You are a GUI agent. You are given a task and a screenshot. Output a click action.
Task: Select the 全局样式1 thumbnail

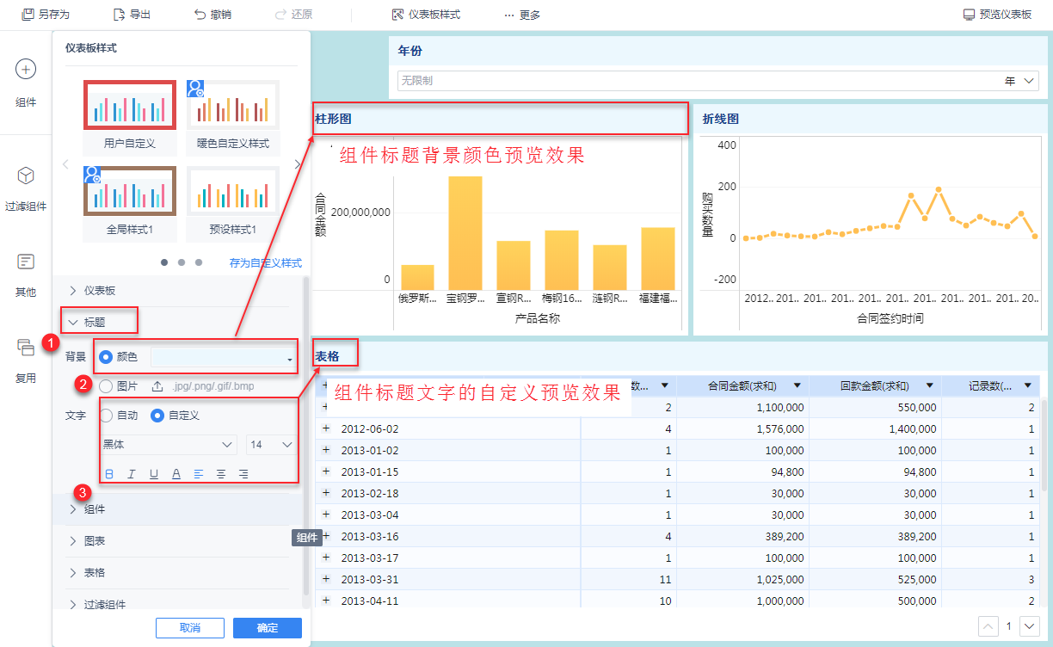(x=130, y=191)
